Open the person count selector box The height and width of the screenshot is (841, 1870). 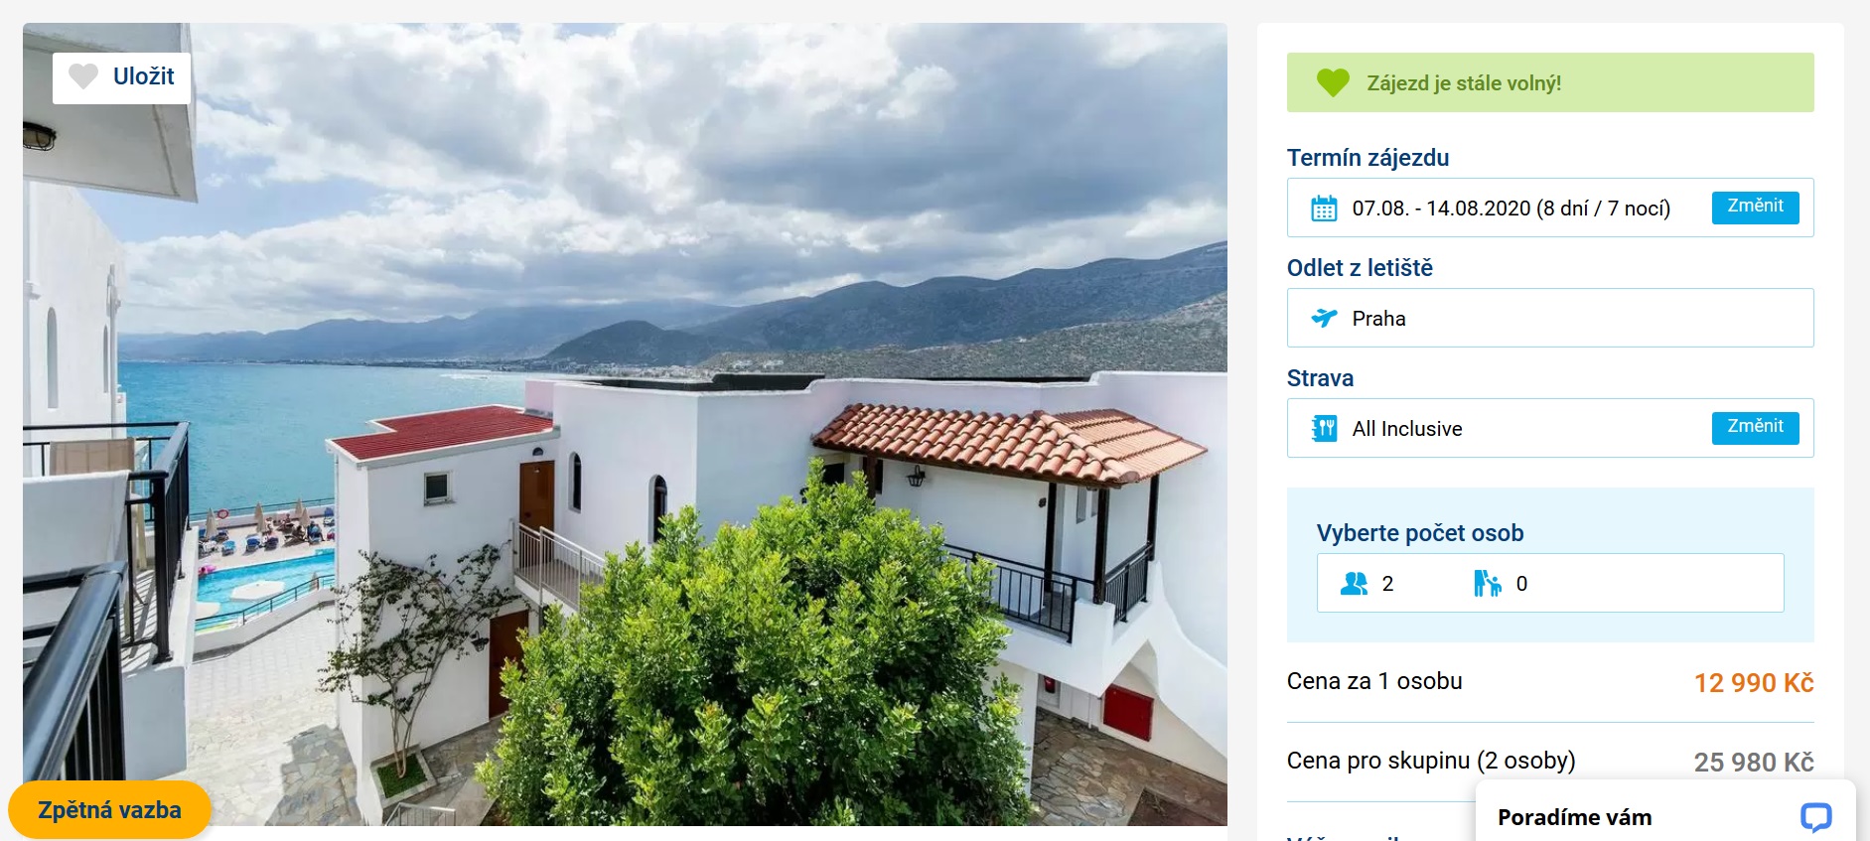[1549, 583]
